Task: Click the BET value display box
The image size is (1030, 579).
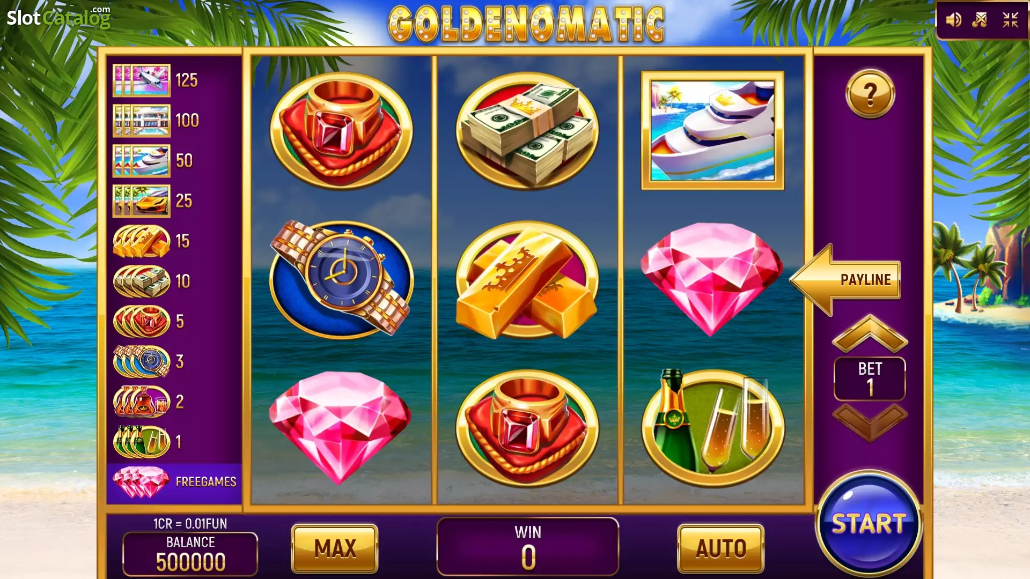Action: [870, 379]
